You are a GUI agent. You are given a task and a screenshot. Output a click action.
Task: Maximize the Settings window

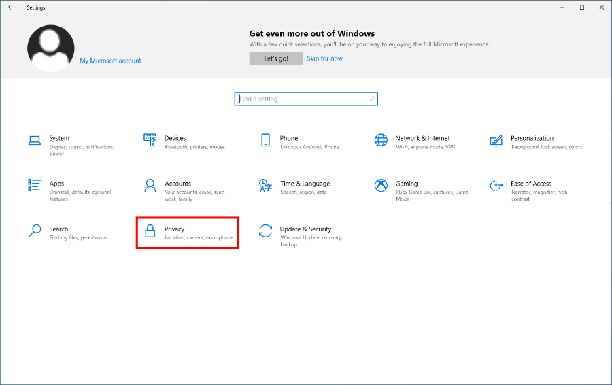[x=582, y=7]
